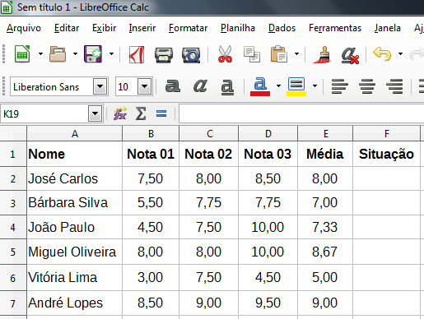424x319 pixels.
Task: Select the cell 'José Carlos'
Action: click(75, 178)
